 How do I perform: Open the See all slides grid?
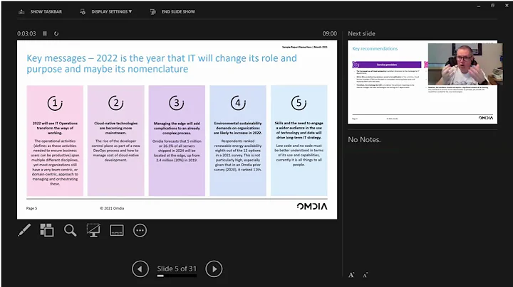point(47,230)
